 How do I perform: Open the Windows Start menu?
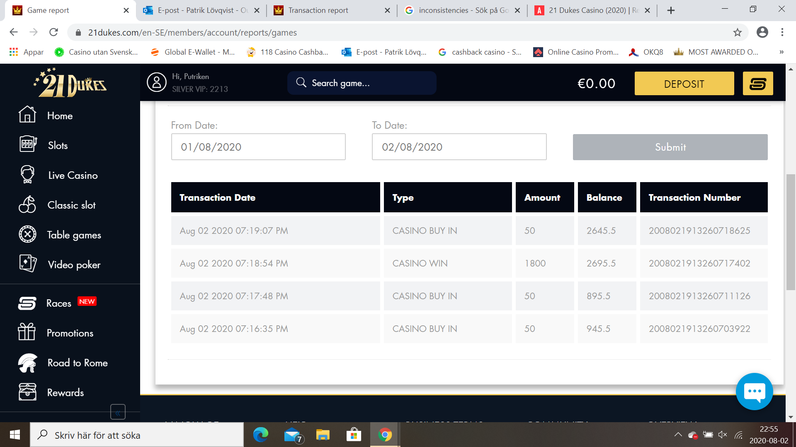[15, 435]
